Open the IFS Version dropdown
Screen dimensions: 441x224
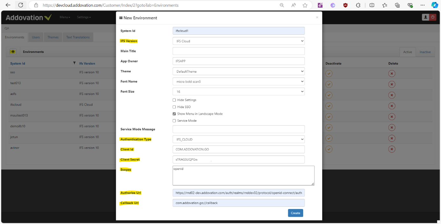[239, 41]
